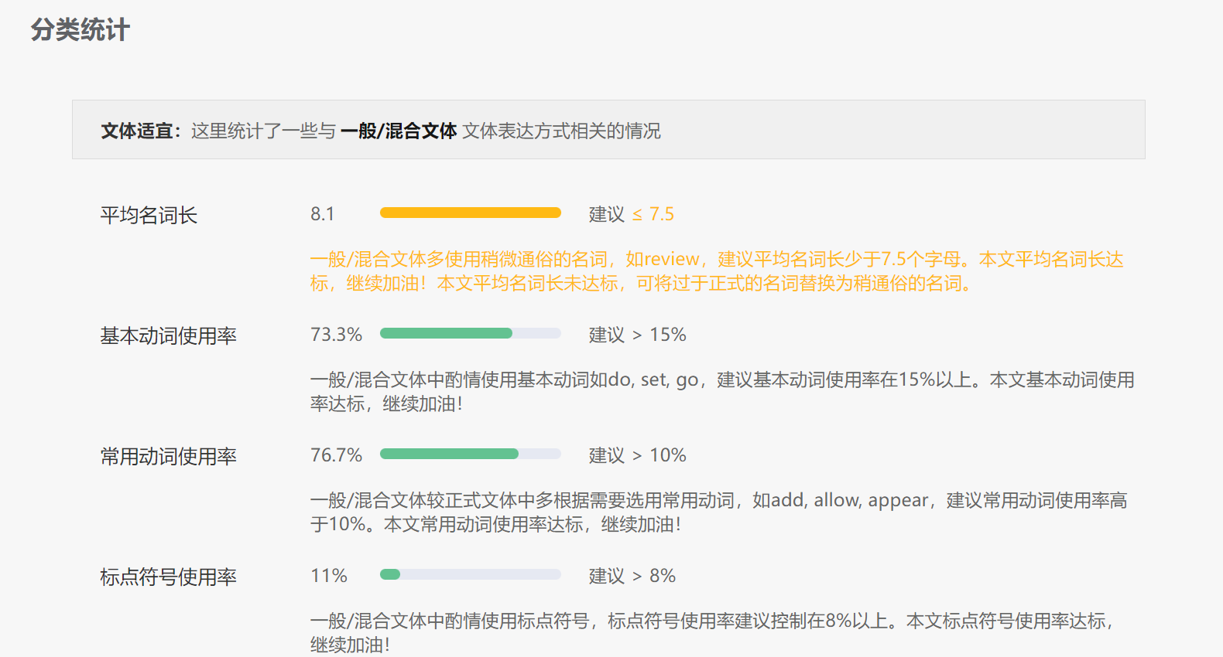Click the 常用动词使用率 green progress bar
This screenshot has height=657, width=1223.
coord(470,454)
